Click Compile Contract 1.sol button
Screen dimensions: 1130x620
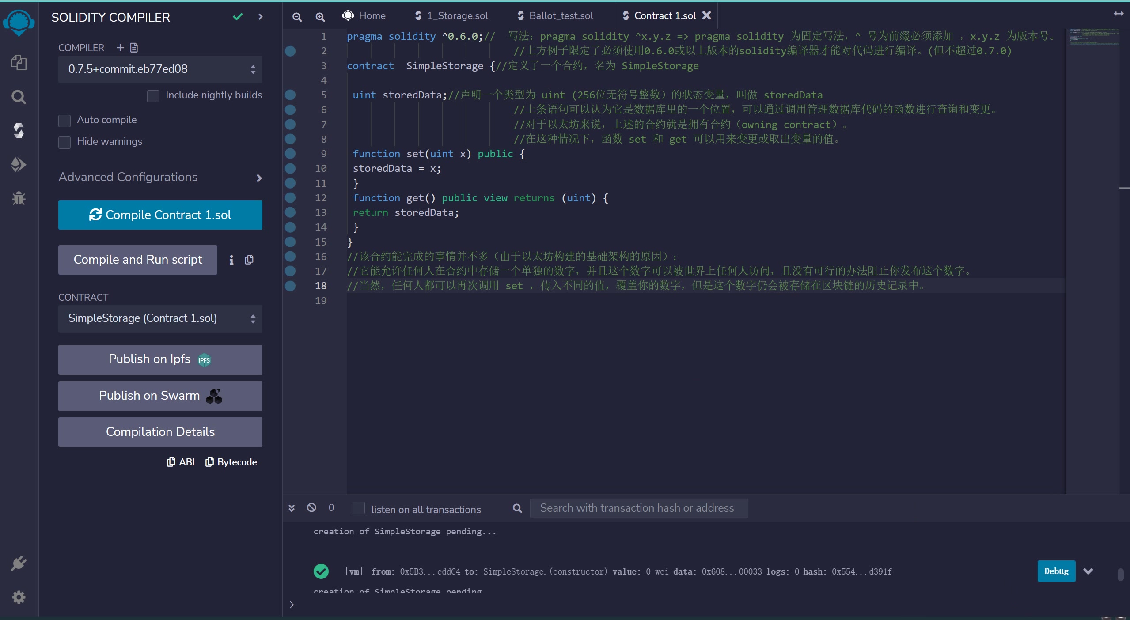pyautogui.click(x=160, y=215)
